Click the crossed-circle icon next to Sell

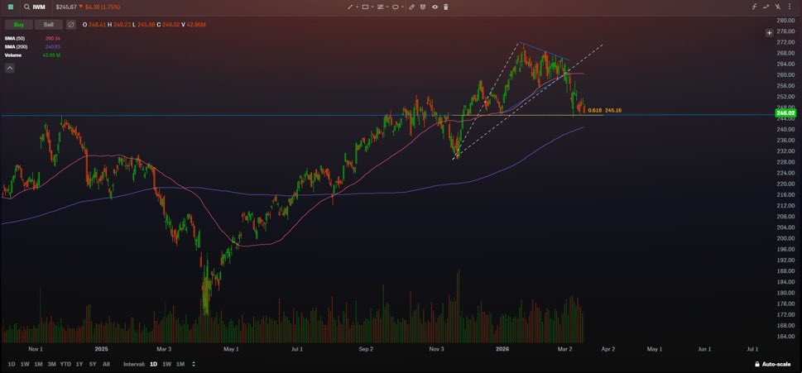71,25
